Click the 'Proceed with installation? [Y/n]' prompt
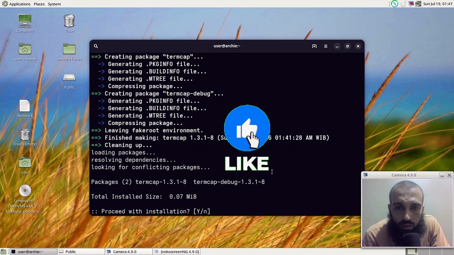 [x=151, y=211]
